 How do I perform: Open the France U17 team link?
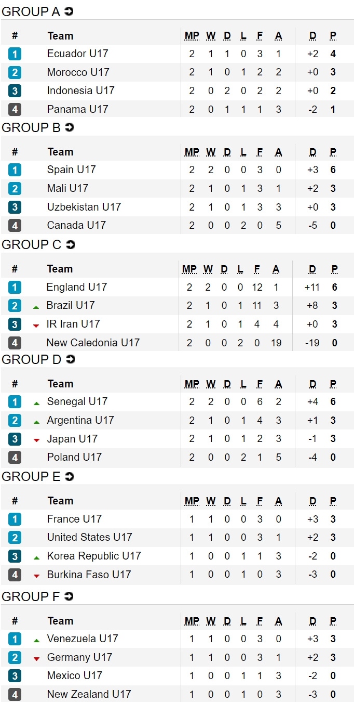[x=74, y=519]
